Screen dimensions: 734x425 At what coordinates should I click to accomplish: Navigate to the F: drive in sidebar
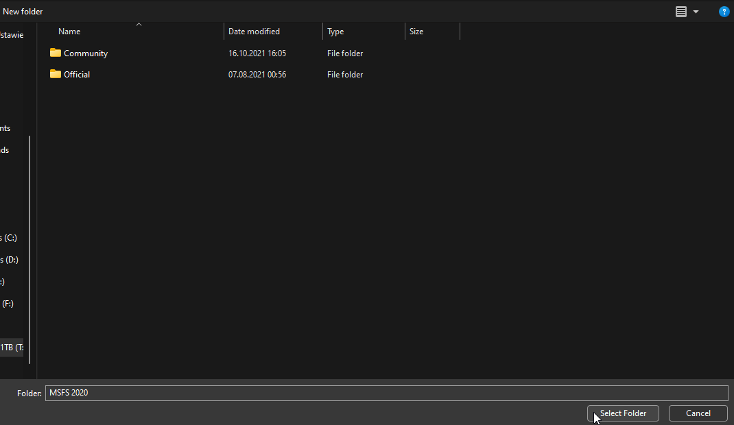coord(8,304)
